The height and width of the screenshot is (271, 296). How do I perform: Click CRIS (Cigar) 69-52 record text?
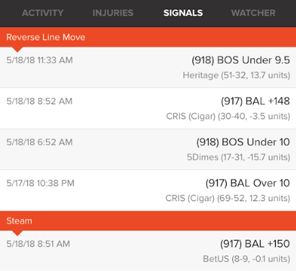(227, 199)
